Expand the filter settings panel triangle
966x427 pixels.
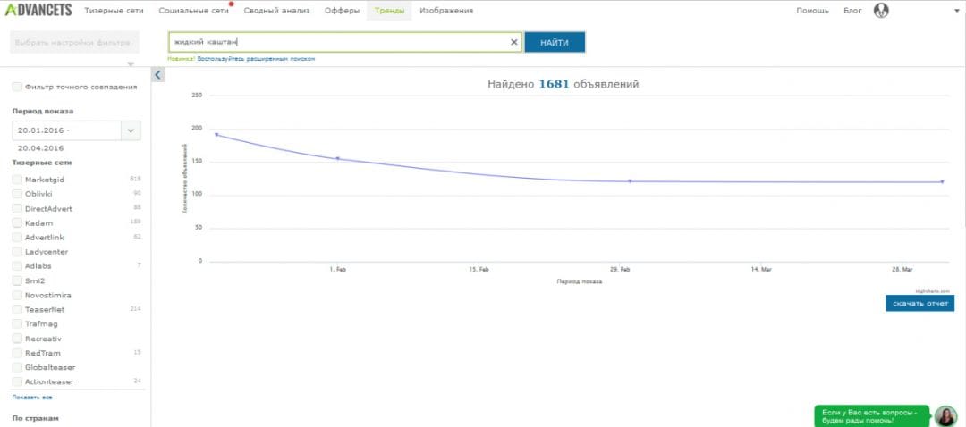click(131, 64)
